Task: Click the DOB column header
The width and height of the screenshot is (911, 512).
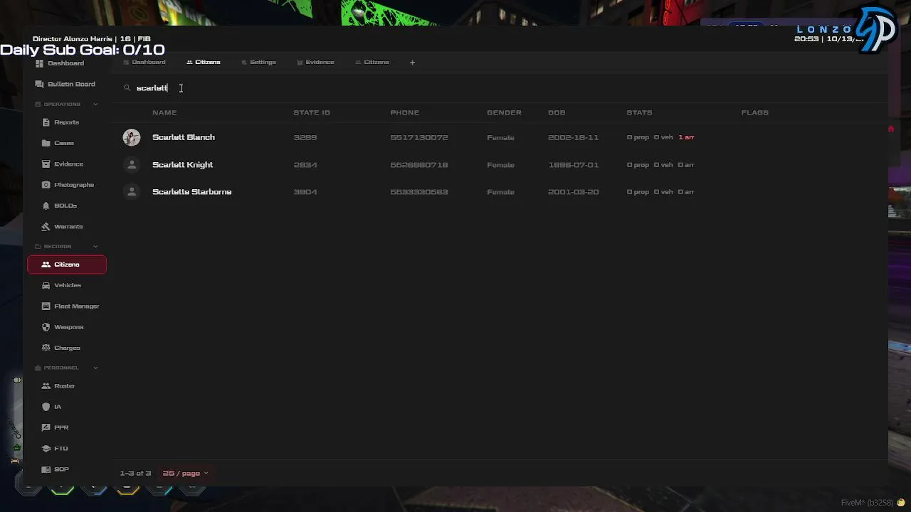Action: click(557, 112)
